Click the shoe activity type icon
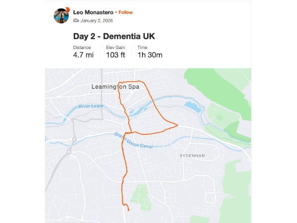The width and height of the screenshot is (297, 223). click(x=76, y=21)
